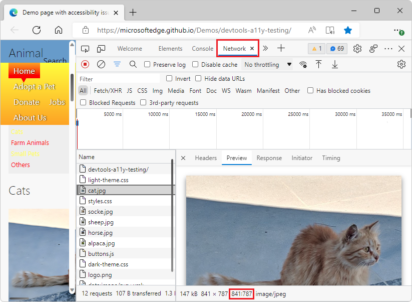
Task: Import HAR file via upload arrow
Action: [318, 64]
